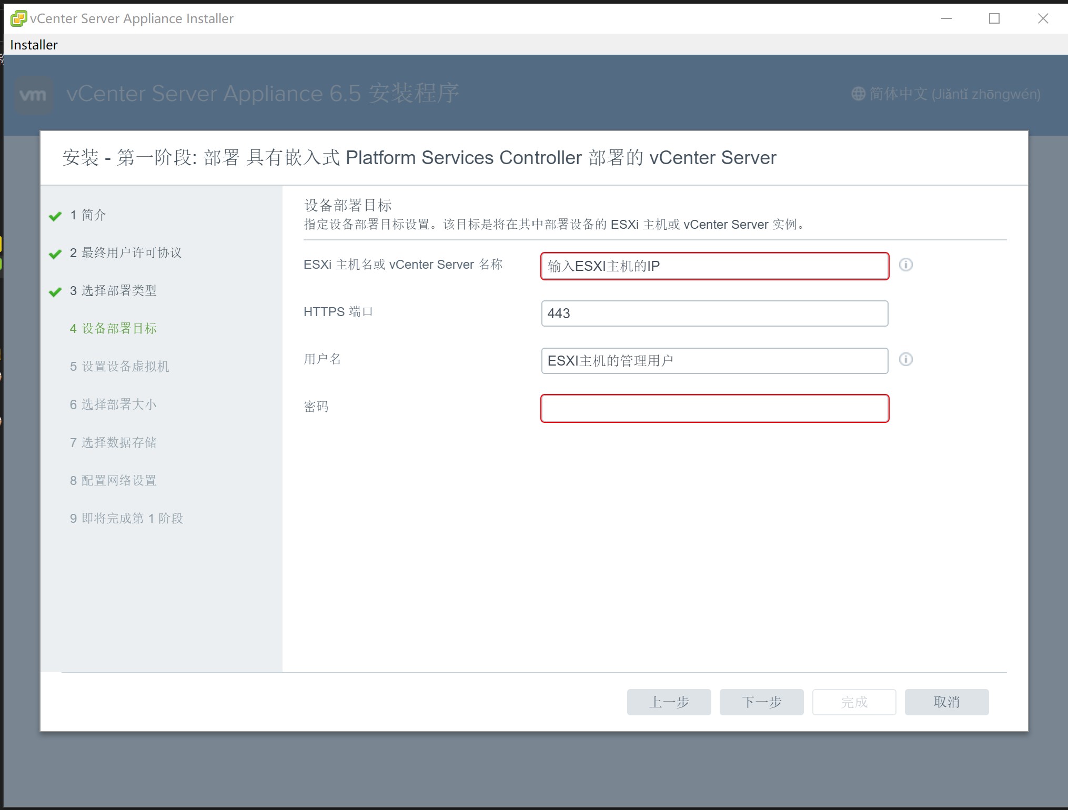Open the 简体中文 language selector

(x=946, y=94)
